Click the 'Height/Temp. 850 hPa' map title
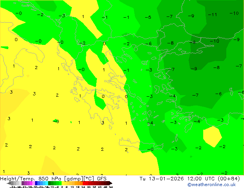Image resolution: width=244 pixels, height=188 pixels. pos(30,179)
